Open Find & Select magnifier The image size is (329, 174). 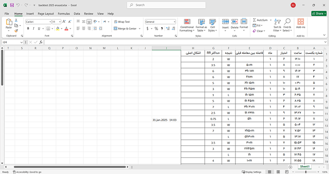[287, 25]
